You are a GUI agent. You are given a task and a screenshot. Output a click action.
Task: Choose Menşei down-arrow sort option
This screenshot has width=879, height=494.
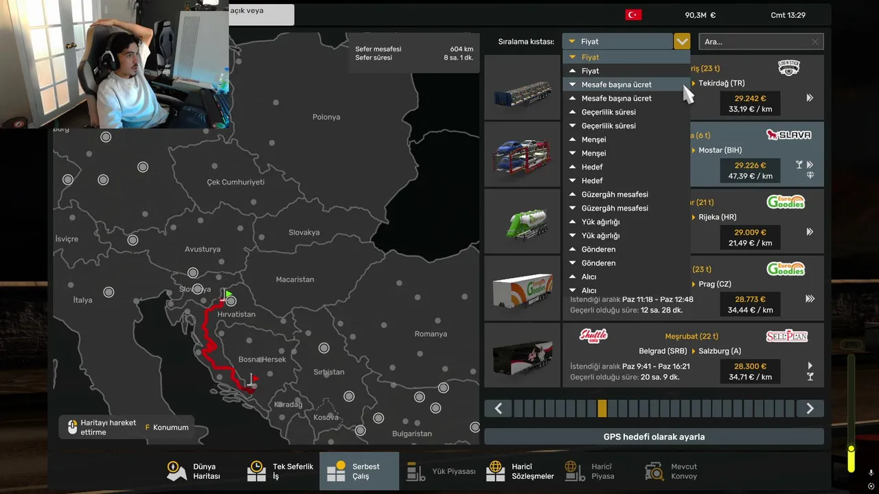[x=626, y=153]
